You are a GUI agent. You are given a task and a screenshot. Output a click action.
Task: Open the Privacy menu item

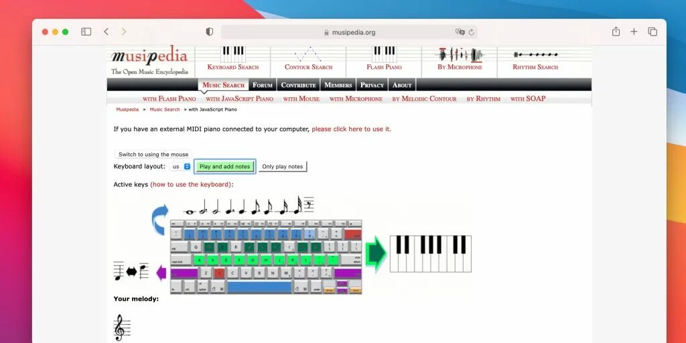[x=372, y=85]
